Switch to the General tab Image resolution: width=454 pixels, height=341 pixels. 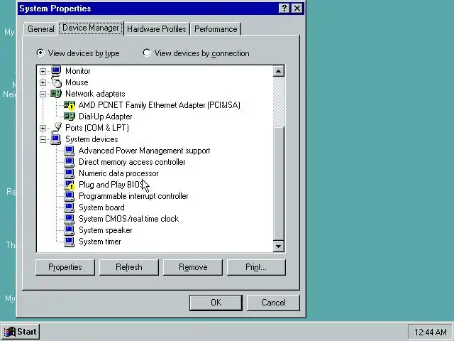[x=41, y=29]
